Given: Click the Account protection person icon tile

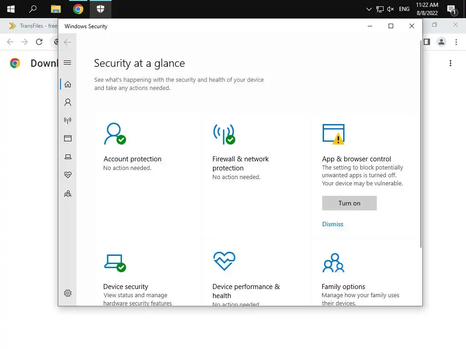Looking at the screenshot, I should (115, 134).
